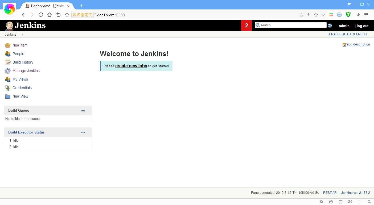Image resolution: width=374 pixels, height=205 pixels.
Task: Click the Jenkins butler logo
Action: click(x=9, y=26)
